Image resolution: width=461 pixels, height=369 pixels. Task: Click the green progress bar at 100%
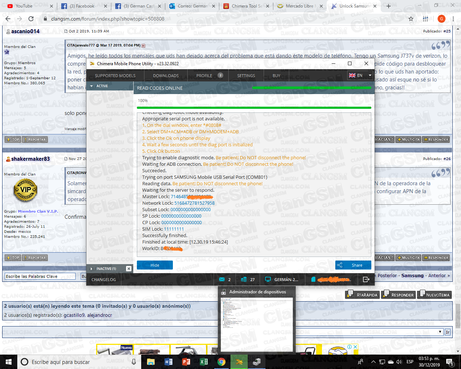tap(254, 108)
